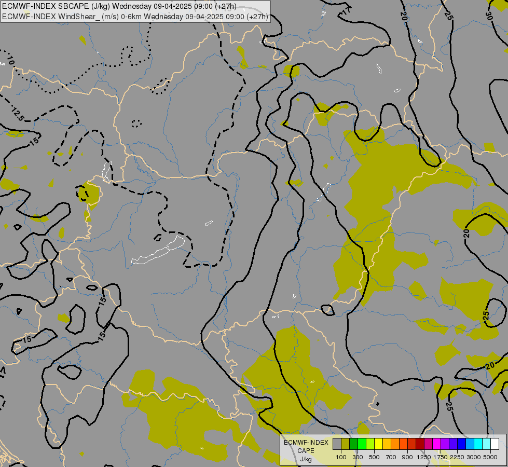Click the dark red legend swatch
508x467 pixels.
tap(420, 444)
